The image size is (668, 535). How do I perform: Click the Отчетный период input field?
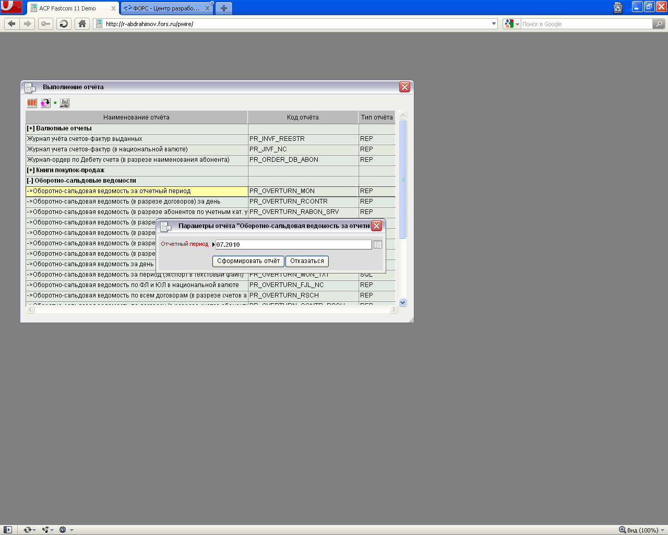293,244
